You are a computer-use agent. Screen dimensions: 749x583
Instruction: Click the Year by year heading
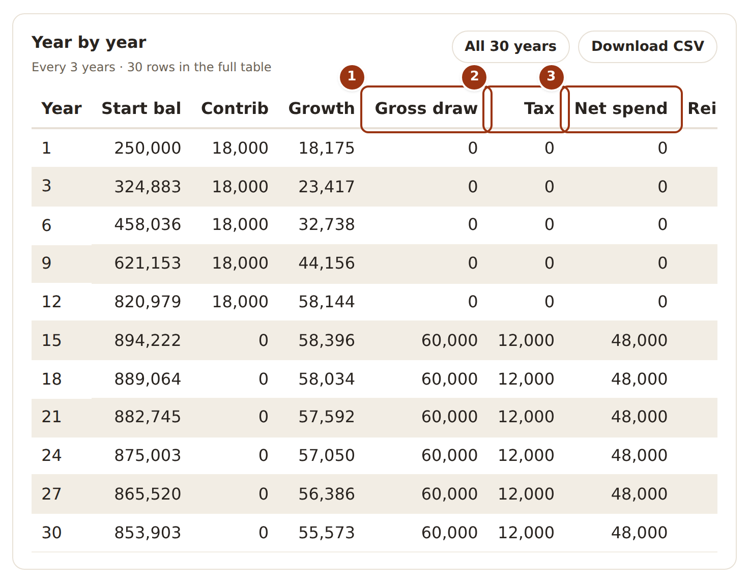(x=89, y=43)
